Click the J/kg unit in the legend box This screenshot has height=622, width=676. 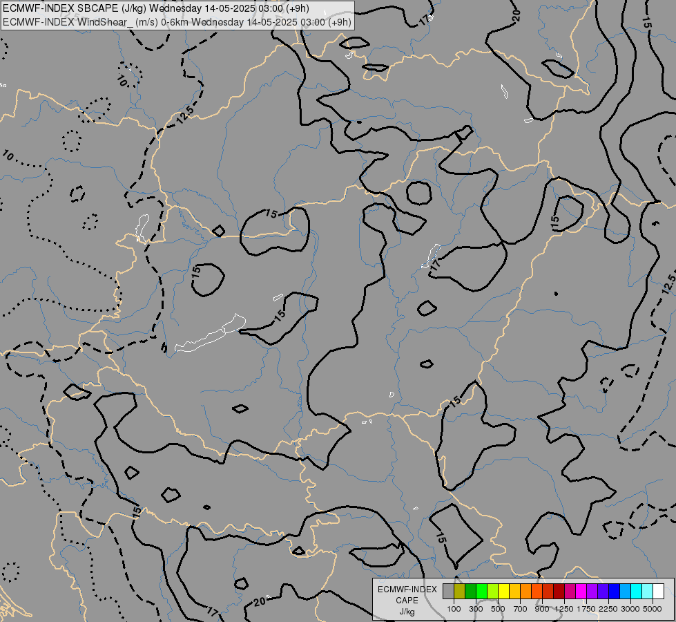pos(407,612)
